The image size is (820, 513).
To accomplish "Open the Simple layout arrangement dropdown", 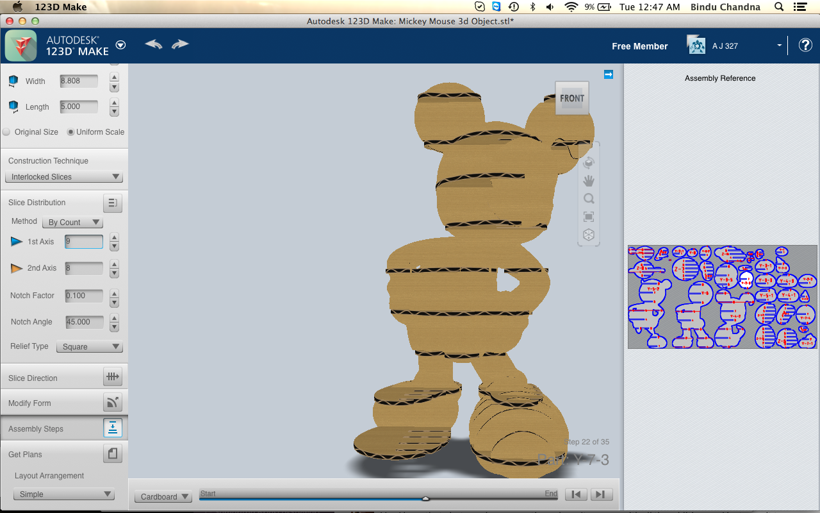I will coord(63,494).
